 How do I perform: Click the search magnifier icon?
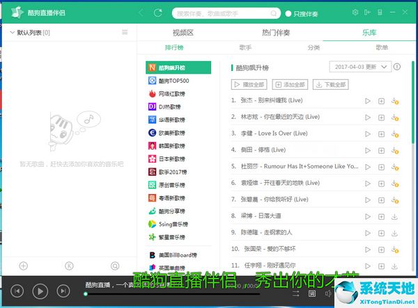(274, 13)
